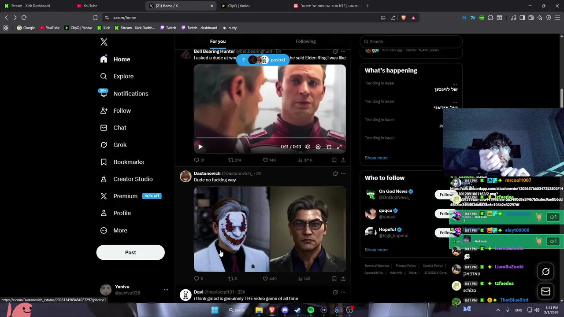This screenshot has width=564, height=317.
Task: Open more options on Davi's post
Action: 343,292
